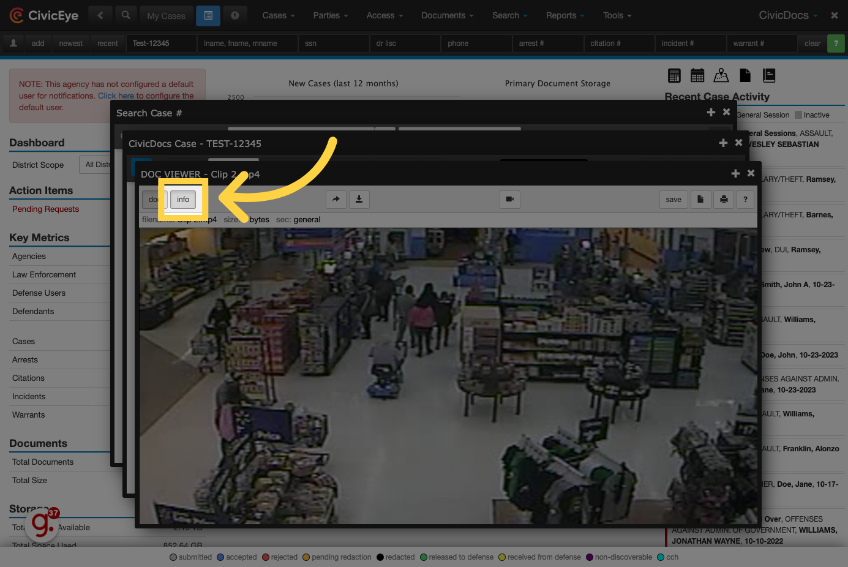Click the question mark help in the Doc Viewer
The width and height of the screenshot is (848, 567).
click(745, 199)
